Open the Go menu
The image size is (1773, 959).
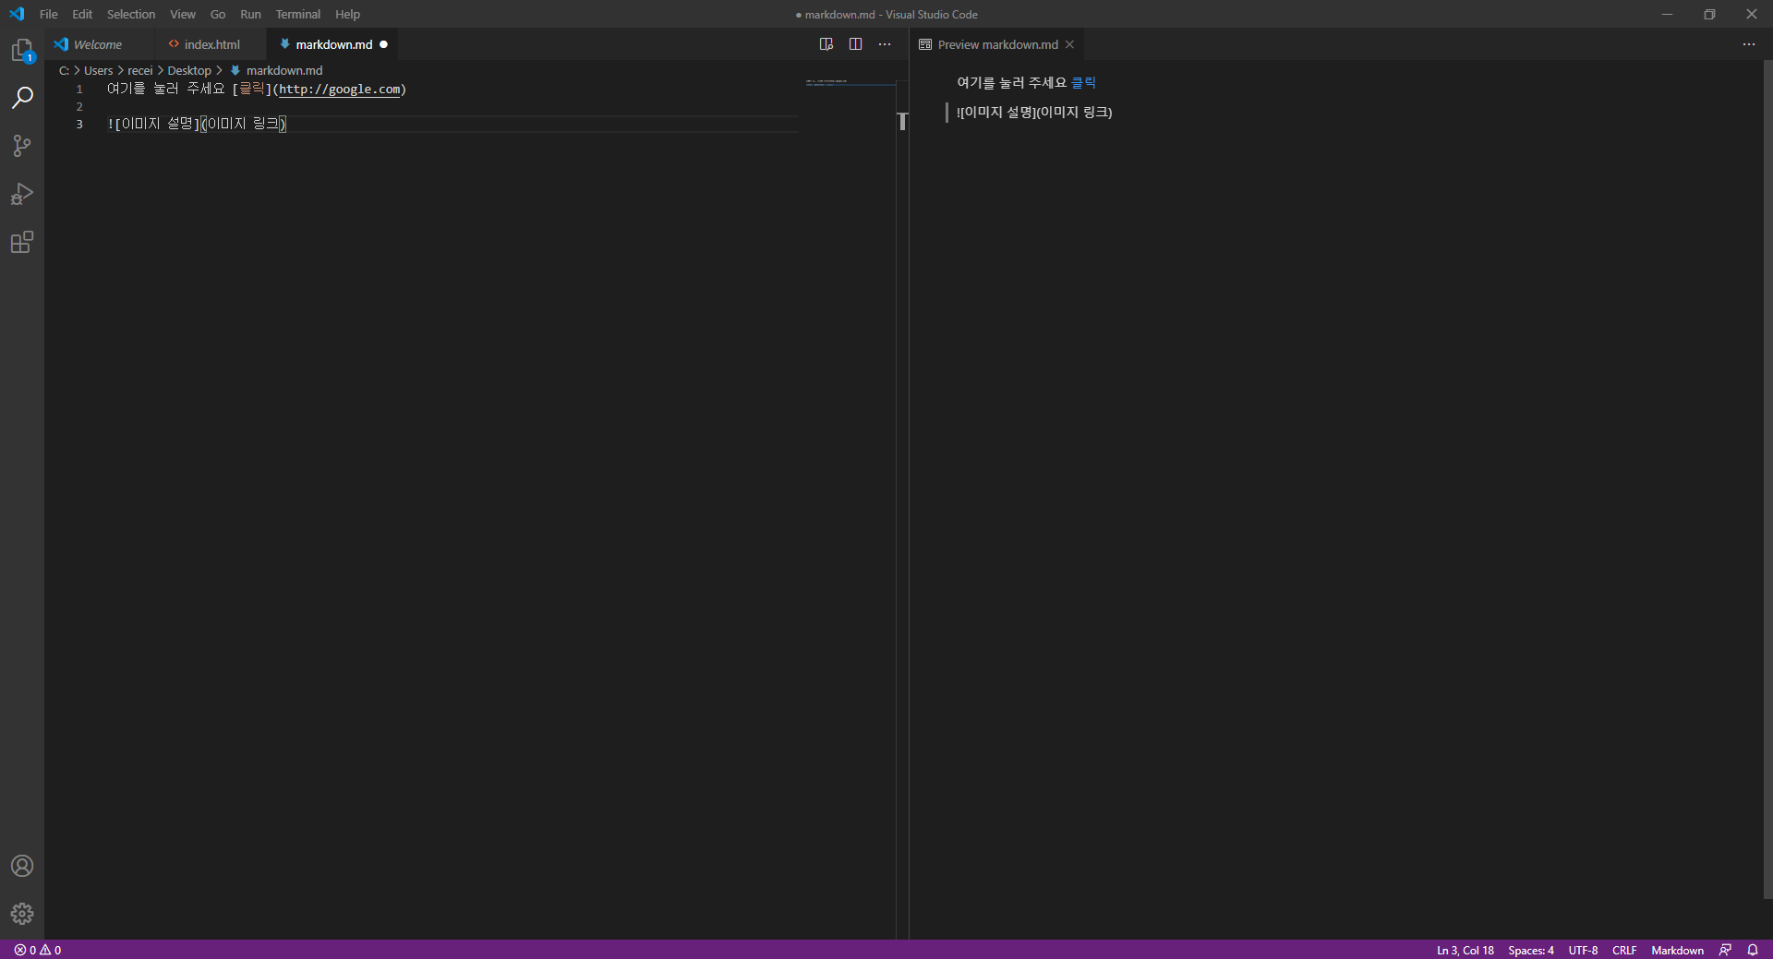(218, 14)
